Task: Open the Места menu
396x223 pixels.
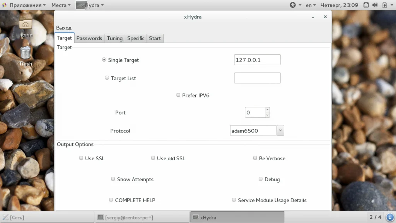Action: [61, 5]
